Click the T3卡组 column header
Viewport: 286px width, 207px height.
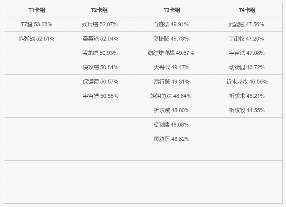[x=172, y=10]
